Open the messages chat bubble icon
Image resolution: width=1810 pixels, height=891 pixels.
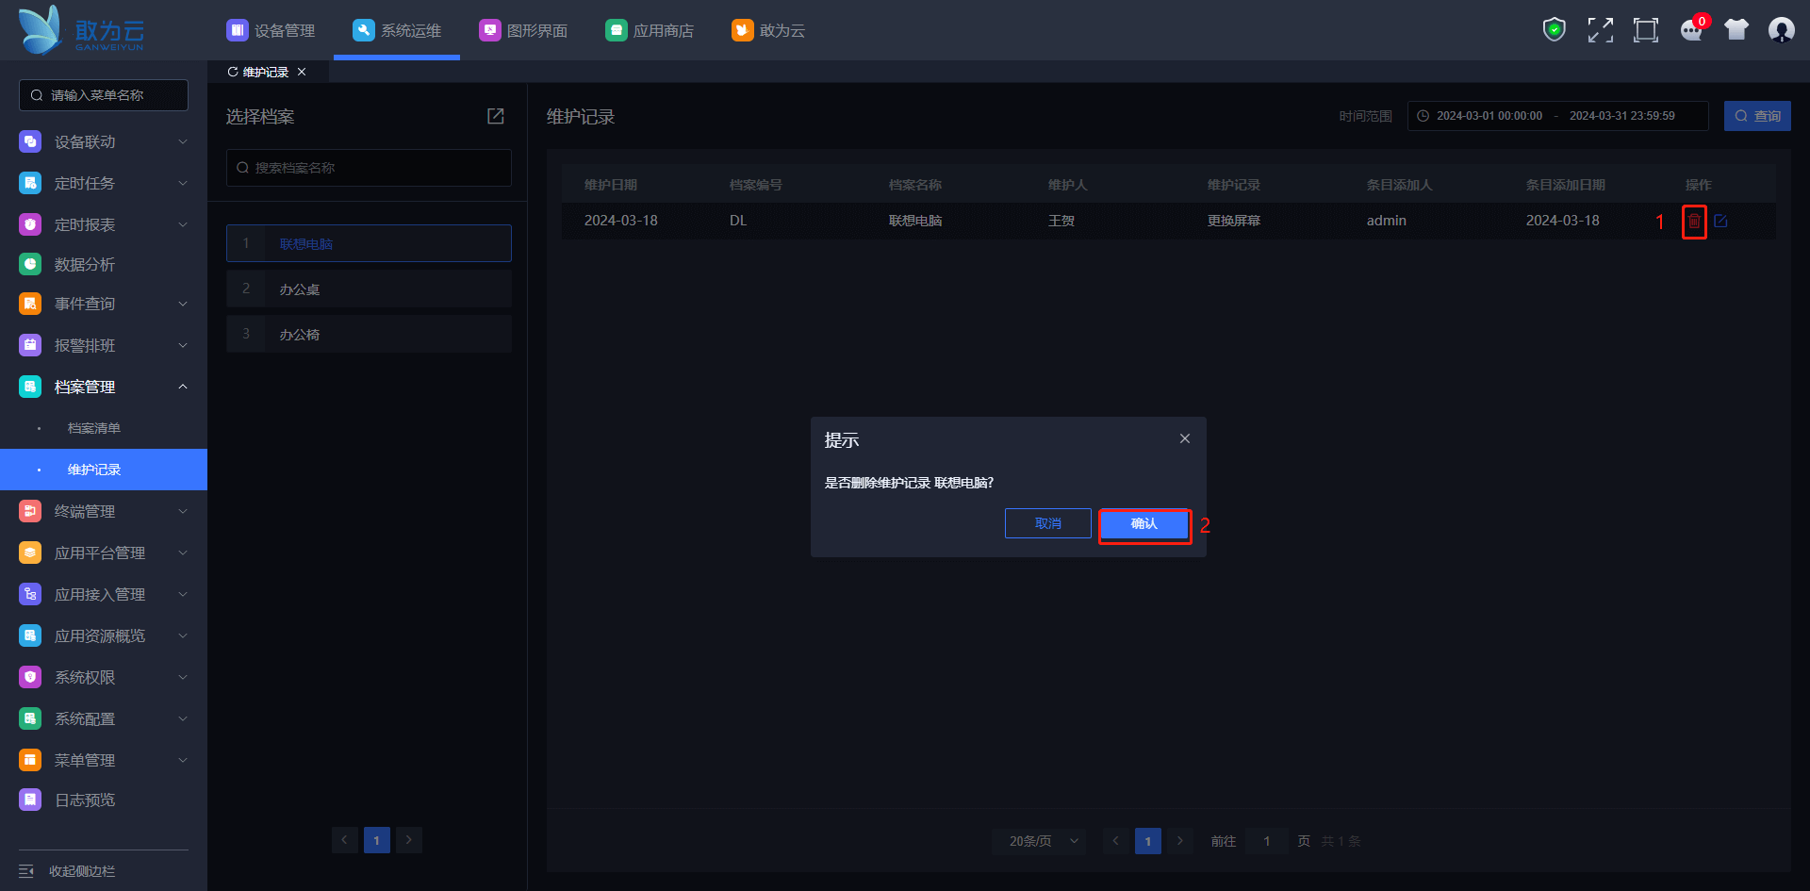point(1691,30)
